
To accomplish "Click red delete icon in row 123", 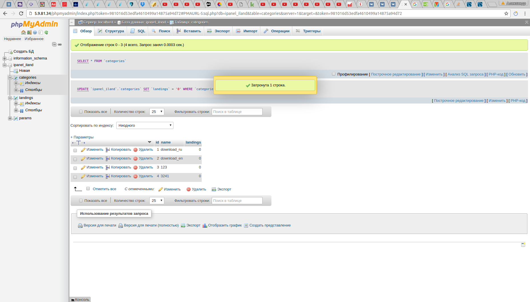I will tap(135, 168).
